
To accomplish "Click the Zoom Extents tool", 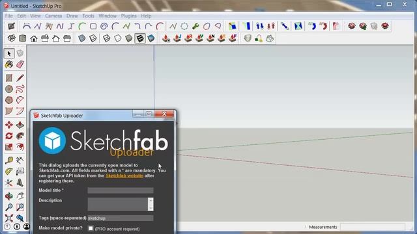I will coord(9,218).
